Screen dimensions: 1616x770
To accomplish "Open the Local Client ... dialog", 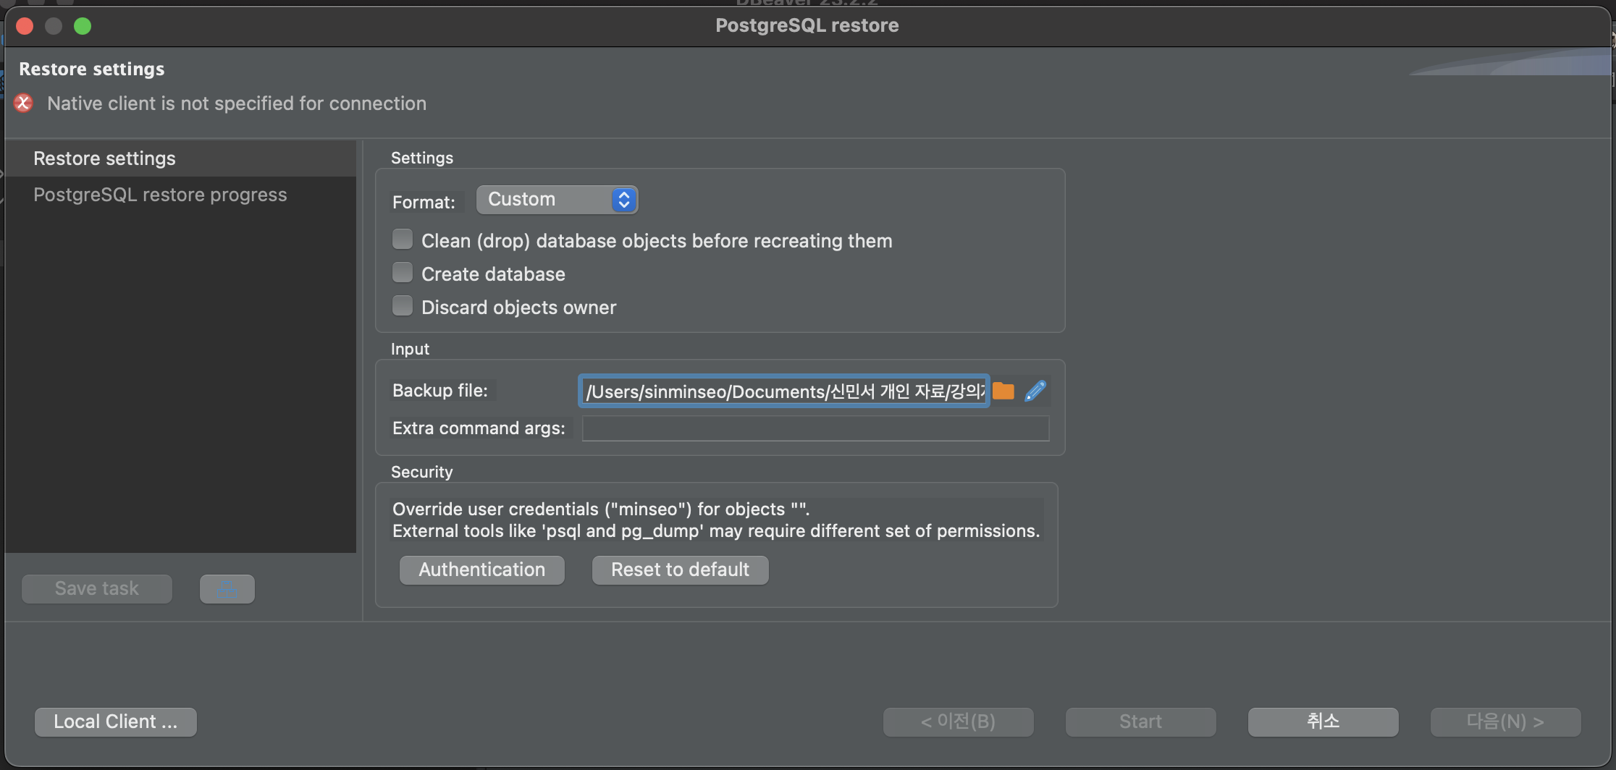I will point(116,722).
